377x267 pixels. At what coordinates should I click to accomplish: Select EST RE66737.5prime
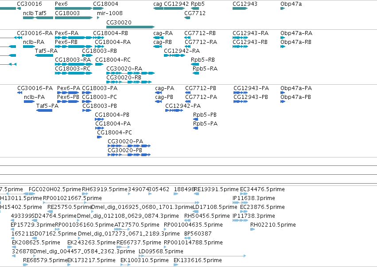click(x=123, y=247)
